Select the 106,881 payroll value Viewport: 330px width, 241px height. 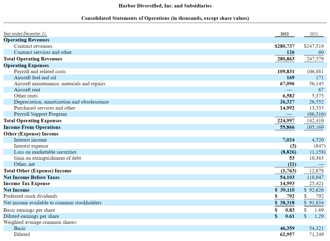click(x=315, y=72)
